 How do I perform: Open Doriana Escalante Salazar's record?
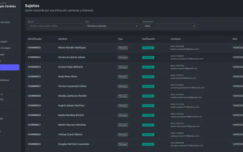(x=72, y=57)
